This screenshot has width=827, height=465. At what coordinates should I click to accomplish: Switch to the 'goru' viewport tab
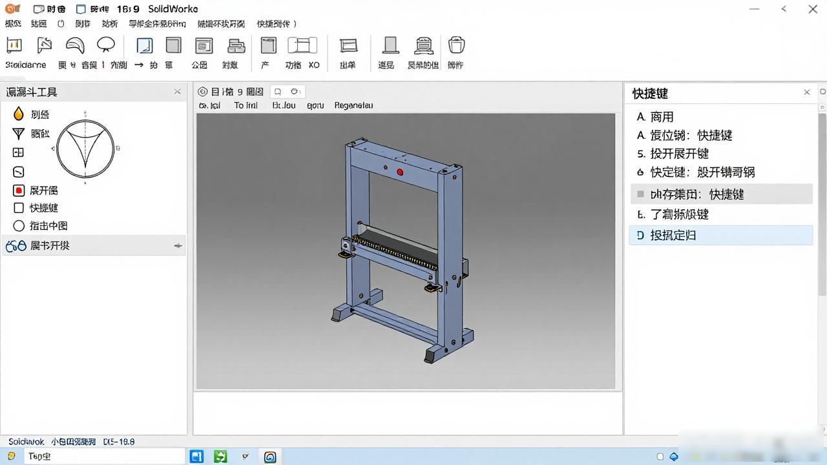[x=315, y=105]
